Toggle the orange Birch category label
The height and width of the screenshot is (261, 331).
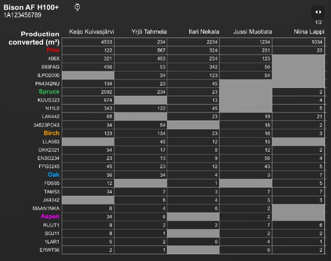52,133
